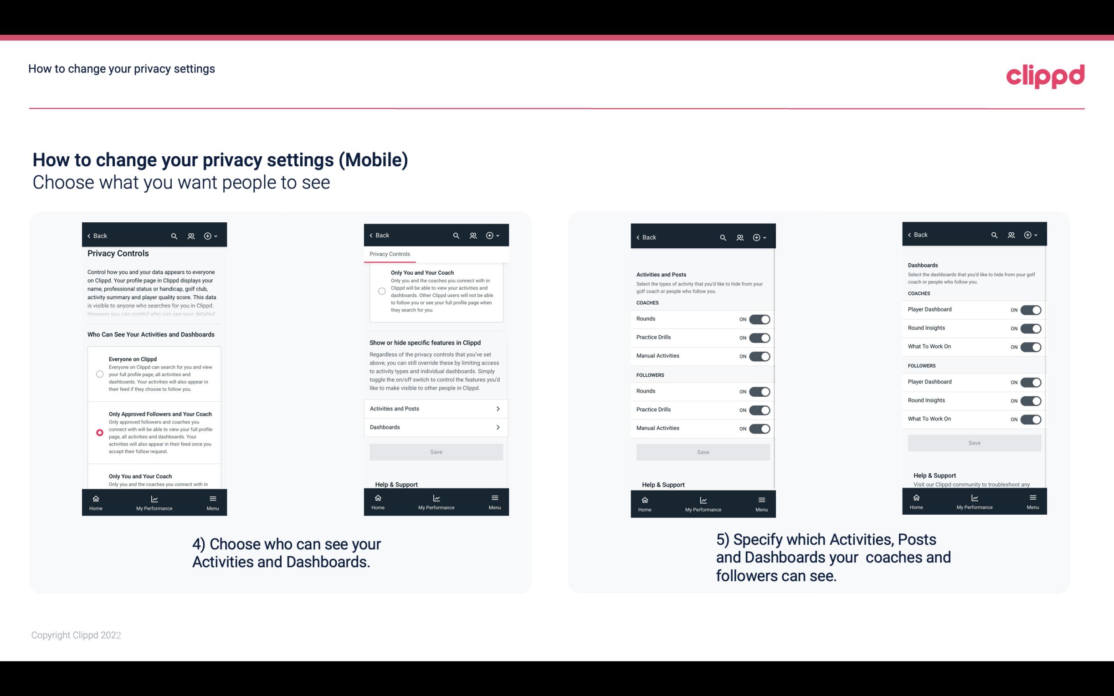Click the search icon in top navigation bar
The height and width of the screenshot is (696, 1114).
174,236
